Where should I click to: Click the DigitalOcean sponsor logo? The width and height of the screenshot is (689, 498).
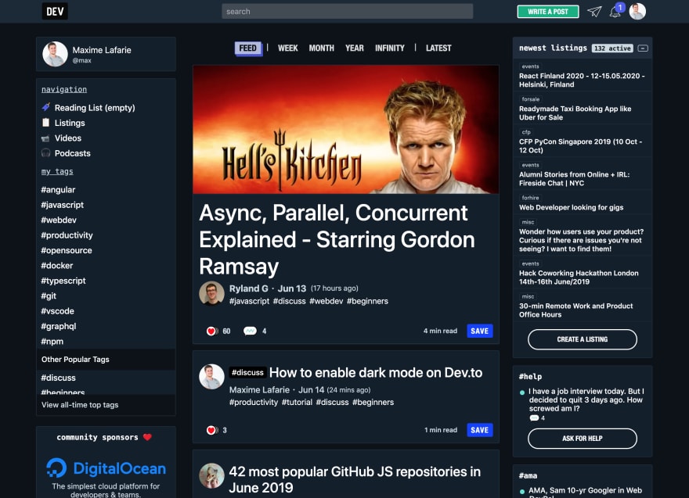pyautogui.click(x=106, y=468)
